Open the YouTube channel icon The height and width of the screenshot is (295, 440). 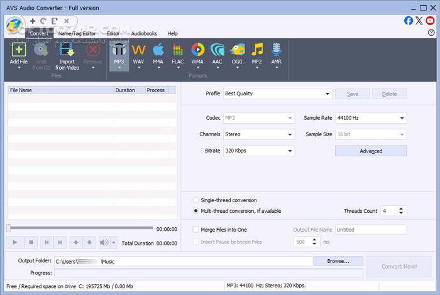[430, 21]
